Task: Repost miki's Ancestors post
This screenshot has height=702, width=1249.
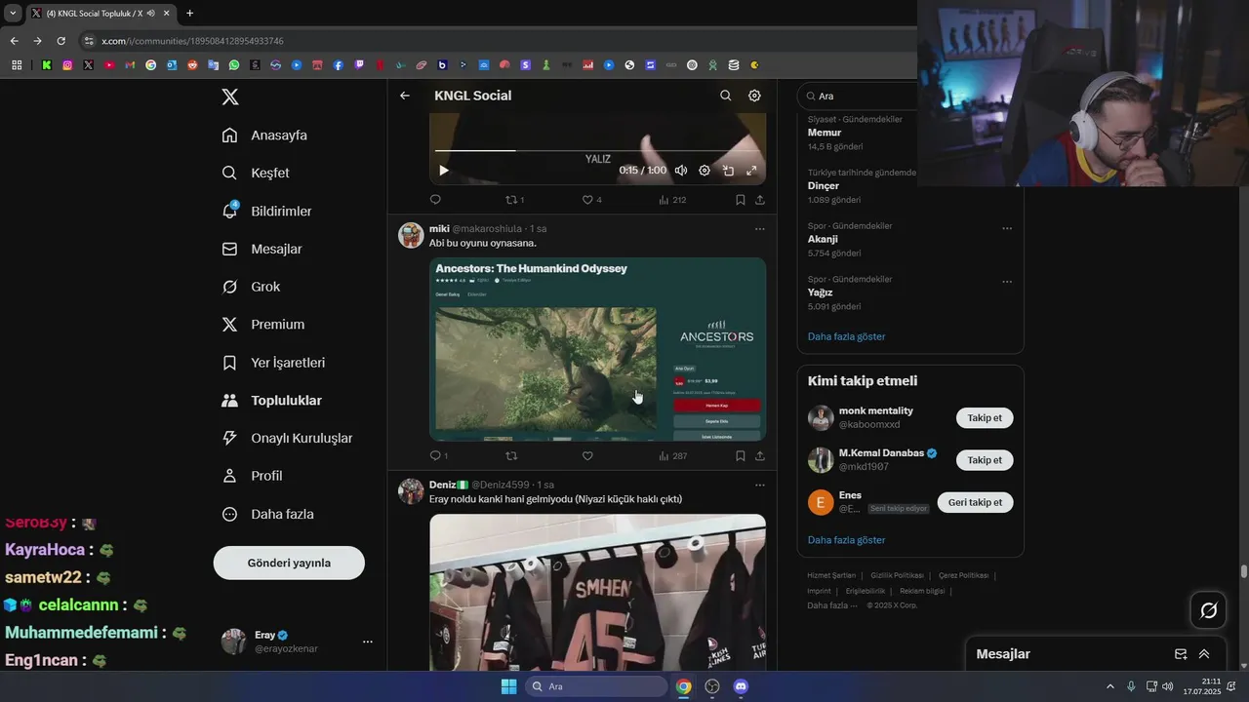Action: point(510,455)
